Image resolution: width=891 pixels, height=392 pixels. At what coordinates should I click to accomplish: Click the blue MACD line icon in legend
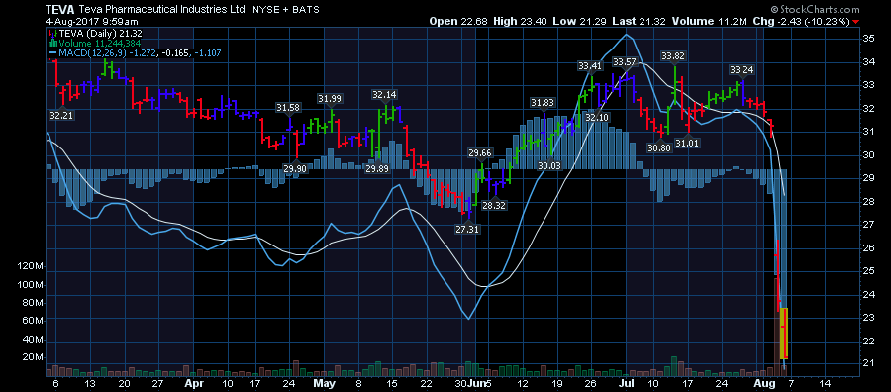[52, 53]
